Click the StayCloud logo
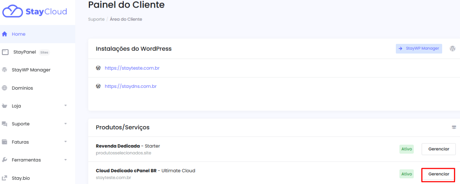 coord(35,12)
